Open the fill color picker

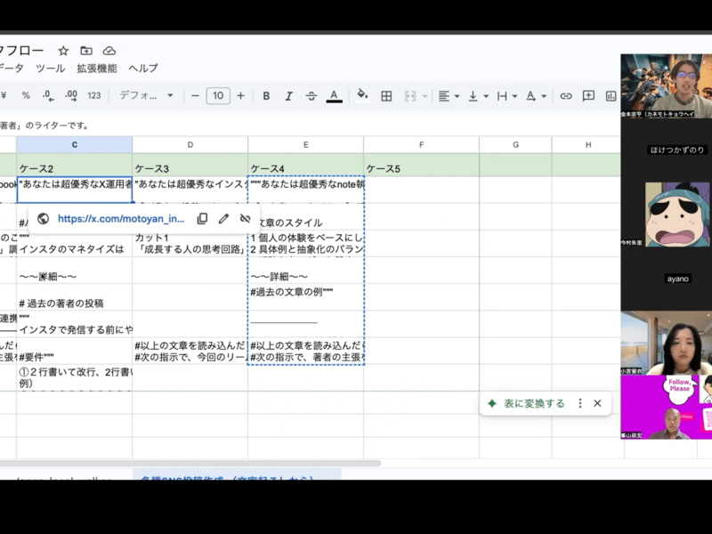pyautogui.click(x=362, y=96)
